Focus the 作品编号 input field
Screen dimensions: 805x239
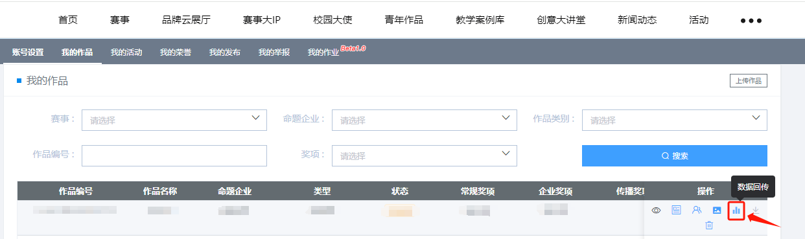pos(174,155)
